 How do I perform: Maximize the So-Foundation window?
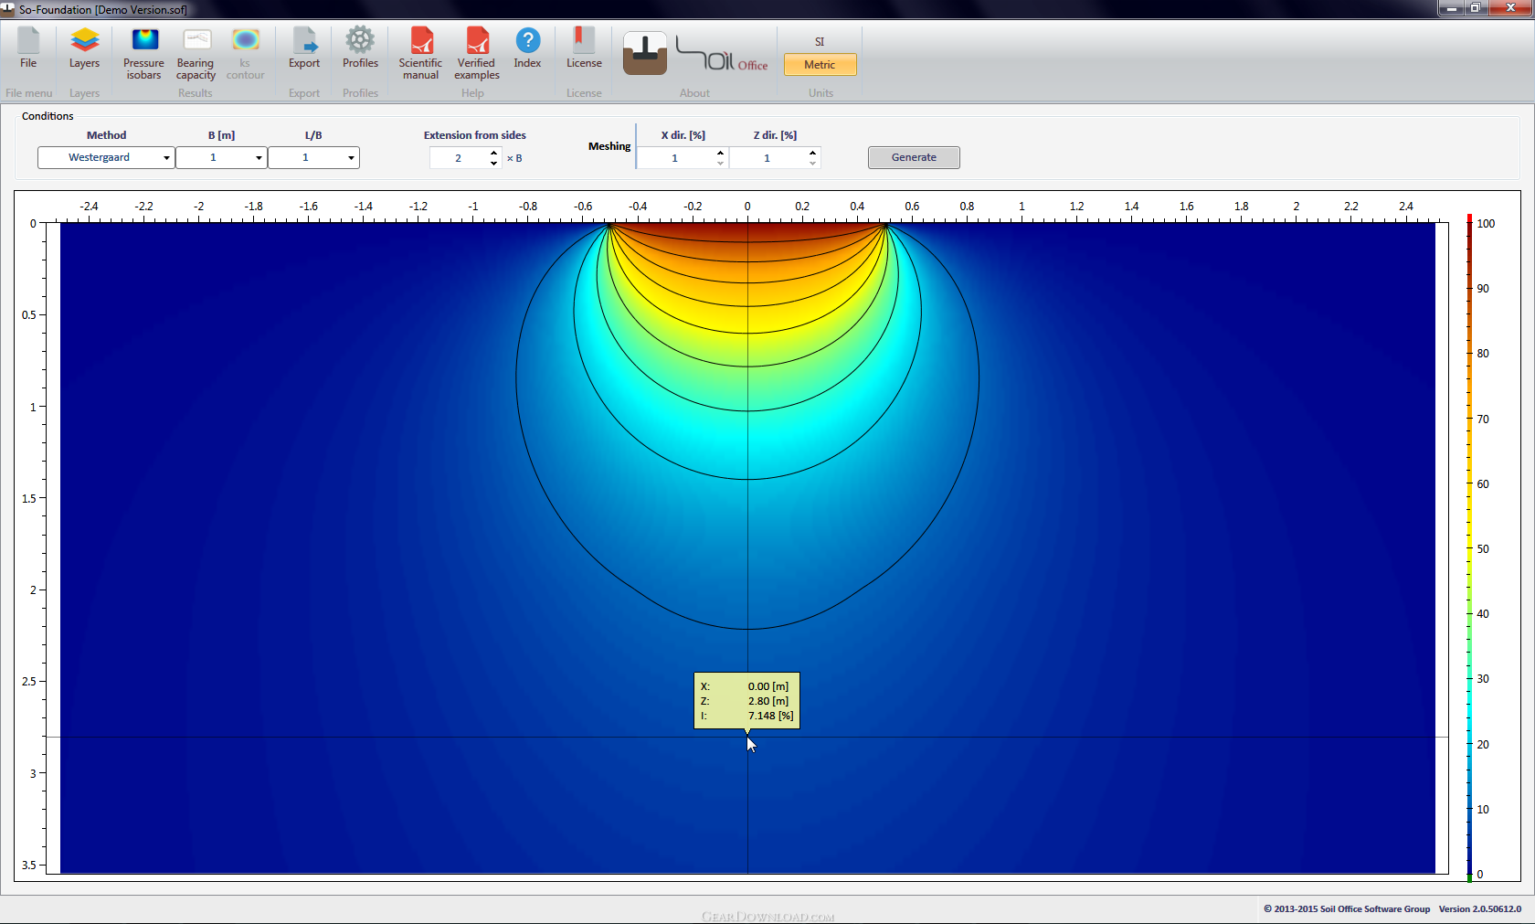(x=1475, y=8)
